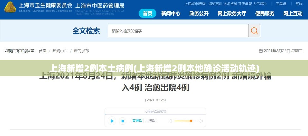The image size is (308, 136).
Task: Click the 上海市中医药管理局 header title
Action: click(100, 6)
